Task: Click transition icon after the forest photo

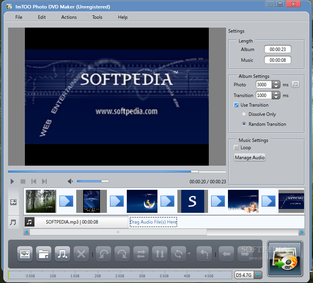Action: [66, 201]
